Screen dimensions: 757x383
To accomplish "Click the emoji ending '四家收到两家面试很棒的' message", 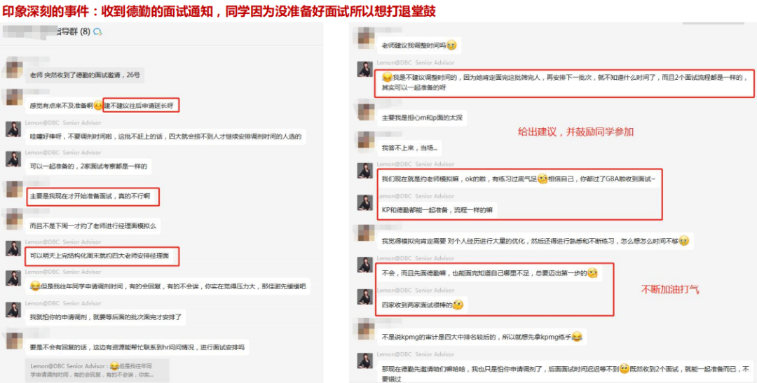I will (458, 305).
